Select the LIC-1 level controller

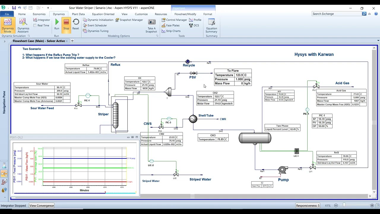(296, 151)
